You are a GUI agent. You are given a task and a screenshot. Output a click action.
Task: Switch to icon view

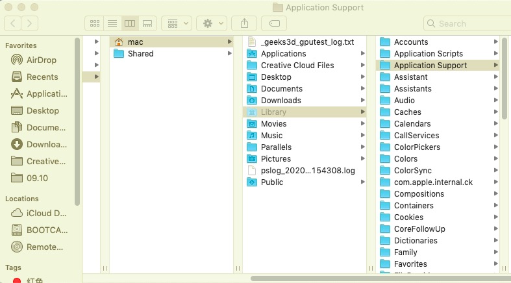(x=95, y=23)
